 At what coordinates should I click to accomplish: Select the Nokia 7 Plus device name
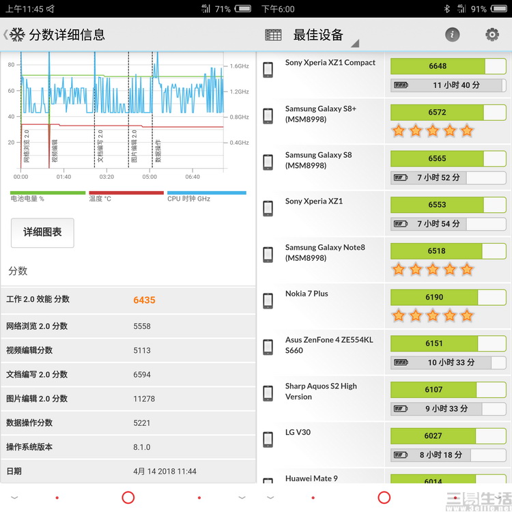pyautogui.click(x=307, y=294)
